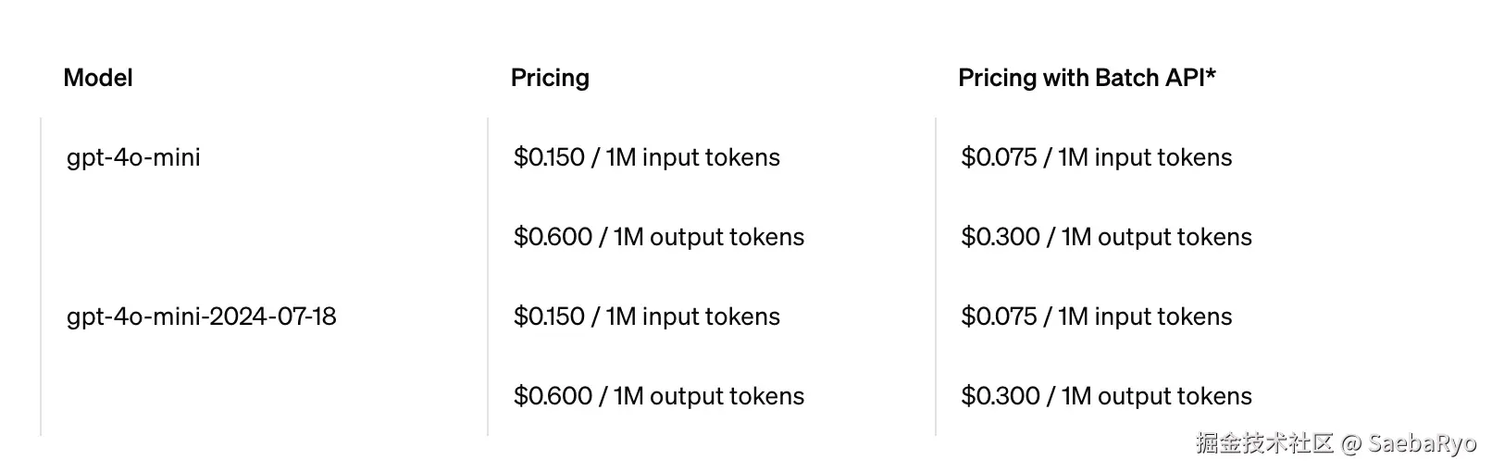Viewport: 1492px width, 472px height.
Task: Click the 掘金技术社区 watermark text
Action: click(1263, 443)
